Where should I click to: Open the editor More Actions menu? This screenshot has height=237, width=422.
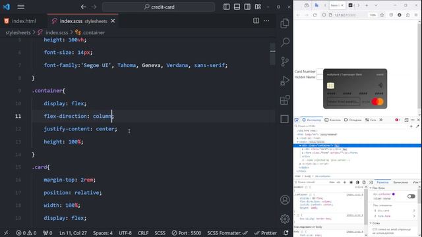(266, 20)
